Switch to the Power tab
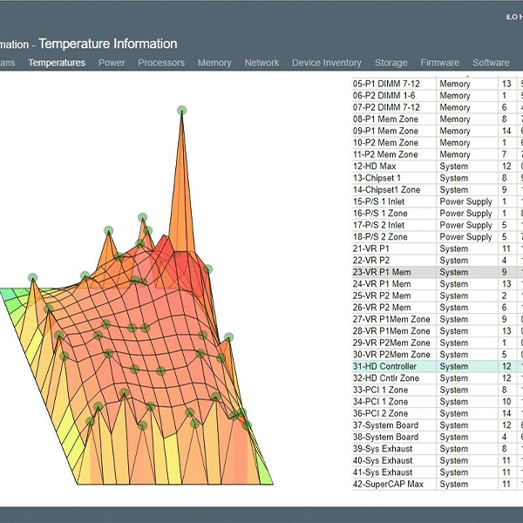This screenshot has width=523, height=523. tap(112, 63)
